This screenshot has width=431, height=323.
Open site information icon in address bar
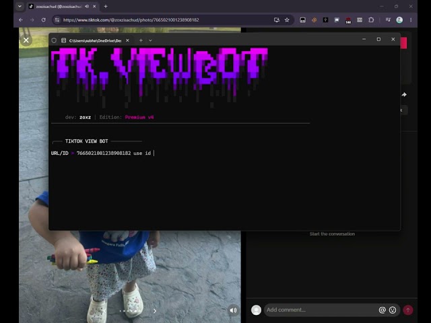(x=57, y=20)
